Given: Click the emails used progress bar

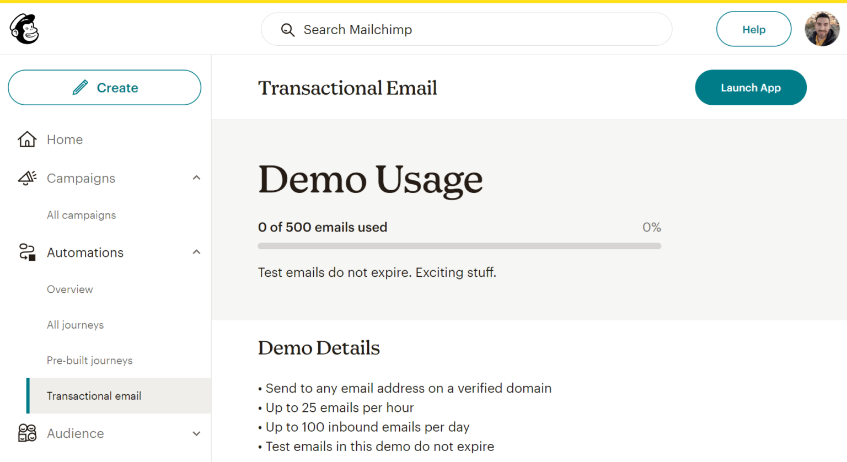Looking at the screenshot, I should [x=459, y=246].
